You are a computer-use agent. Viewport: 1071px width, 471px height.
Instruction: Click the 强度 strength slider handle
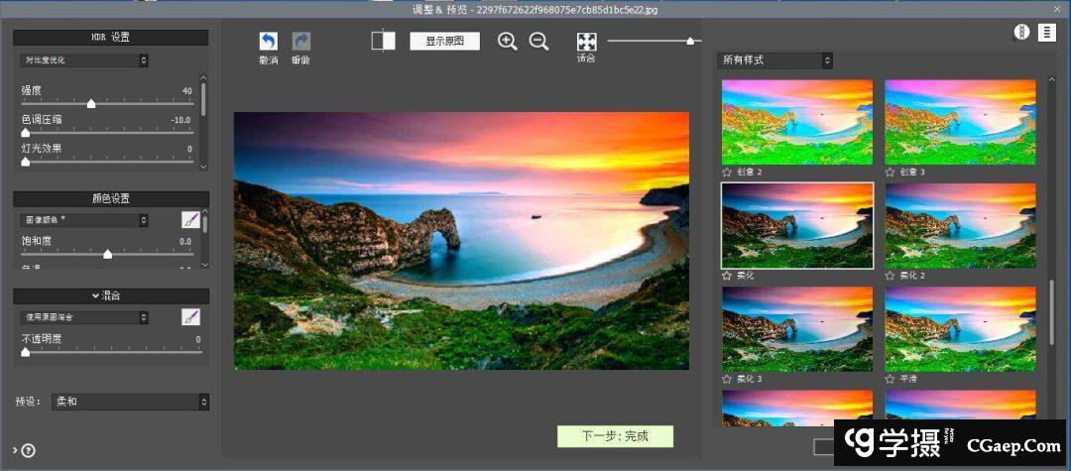pos(91,103)
